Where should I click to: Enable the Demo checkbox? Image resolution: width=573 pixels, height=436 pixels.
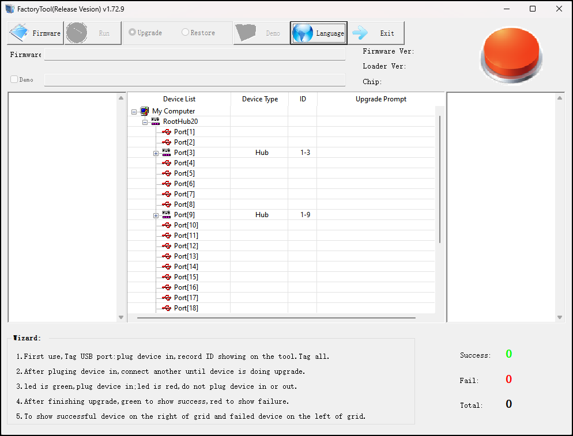click(x=14, y=79)
